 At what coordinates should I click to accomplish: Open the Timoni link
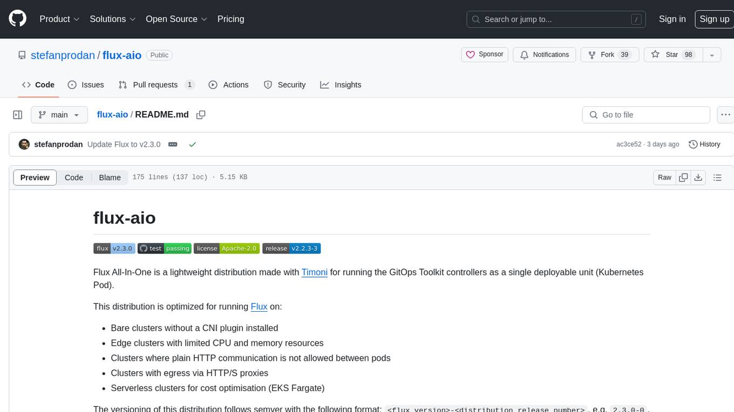pos(315,272)
